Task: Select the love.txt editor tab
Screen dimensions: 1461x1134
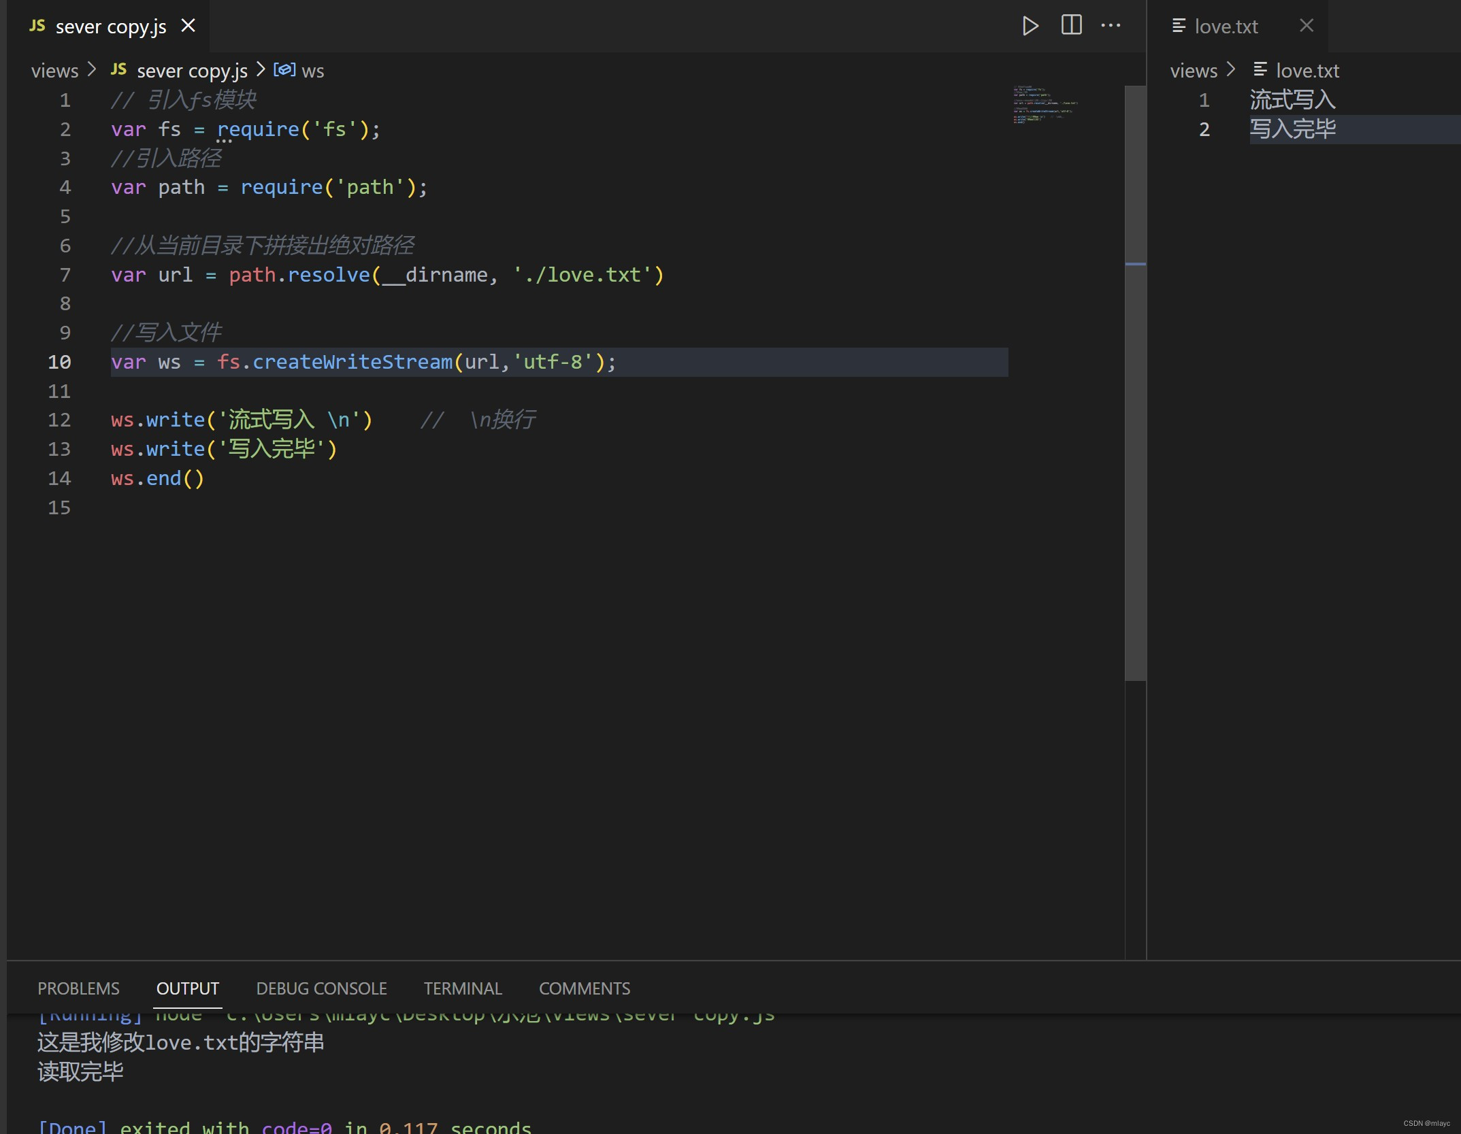Action: coord(1226,27)
